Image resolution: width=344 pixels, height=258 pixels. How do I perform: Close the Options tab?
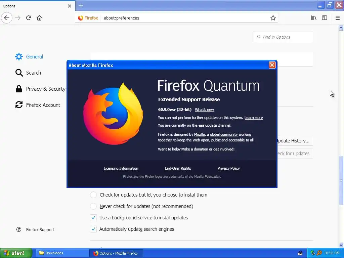click(x=69, y=6)
